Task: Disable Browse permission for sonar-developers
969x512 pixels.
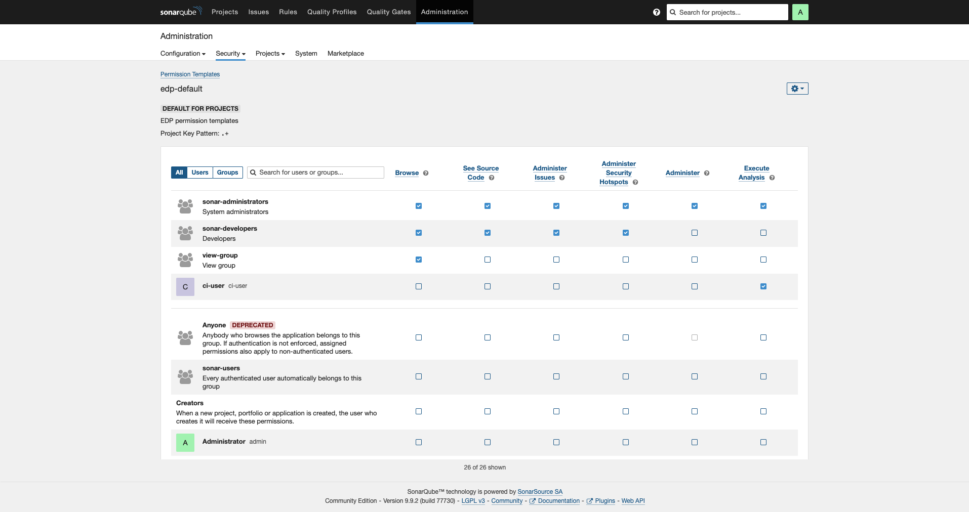Action: coord(418,233)
